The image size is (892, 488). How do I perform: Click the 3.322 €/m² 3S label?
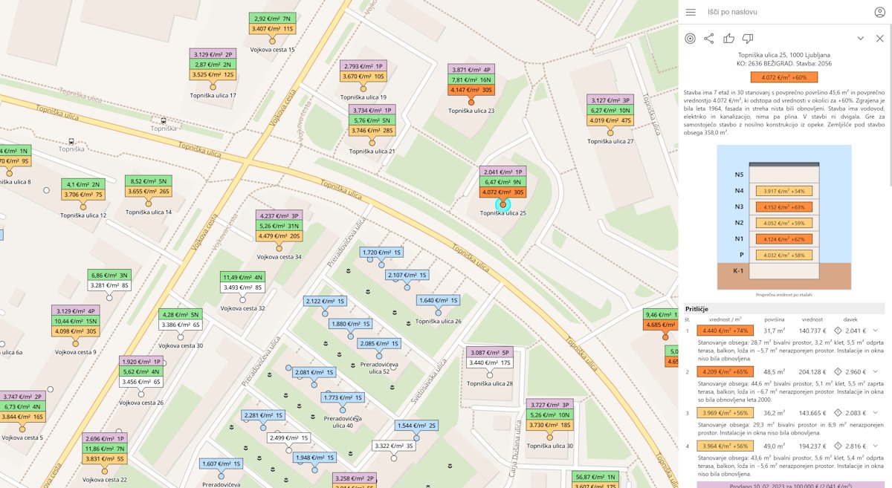pos(395,446)
